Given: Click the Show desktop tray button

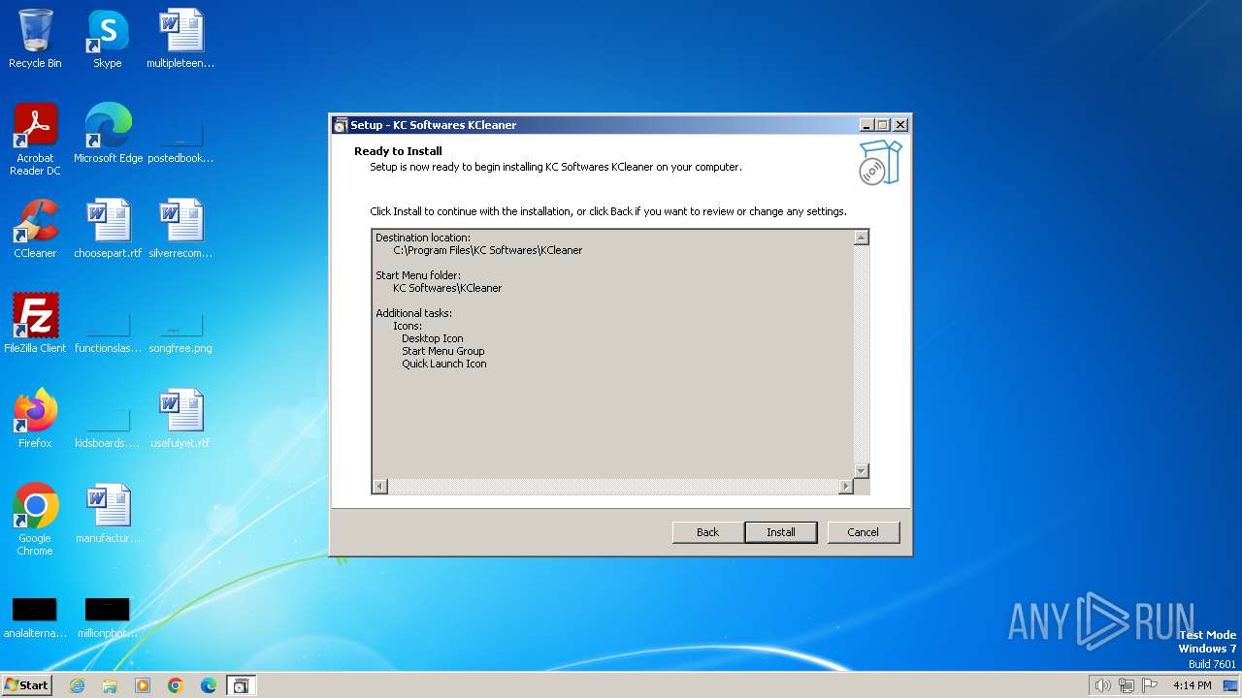Looking at the screenshot, I should (x=1230, y=685).
